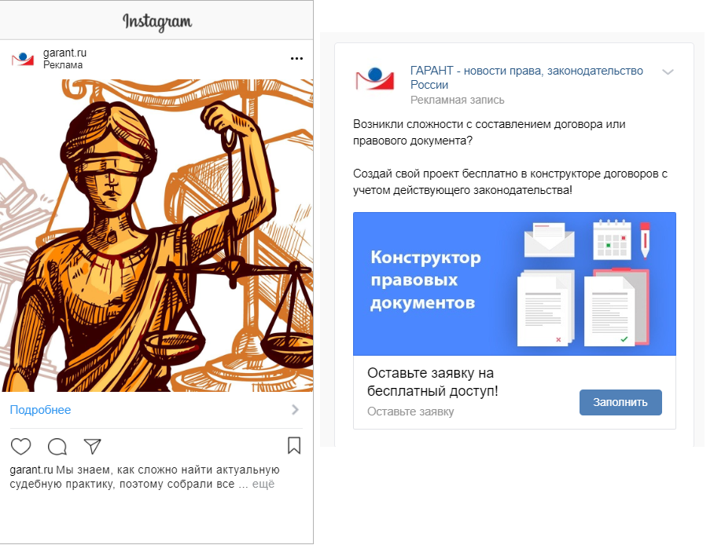Open ГАРАНТ - новости права group title
Screen dimensions: 725x545
tap(527, 78)
